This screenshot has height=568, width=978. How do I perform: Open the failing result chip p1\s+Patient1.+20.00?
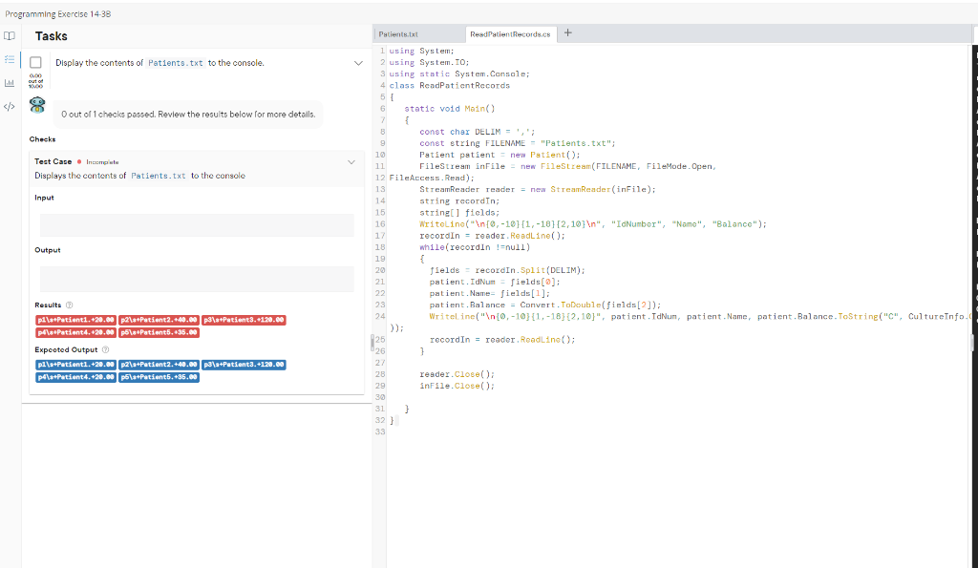coord(75,320)
